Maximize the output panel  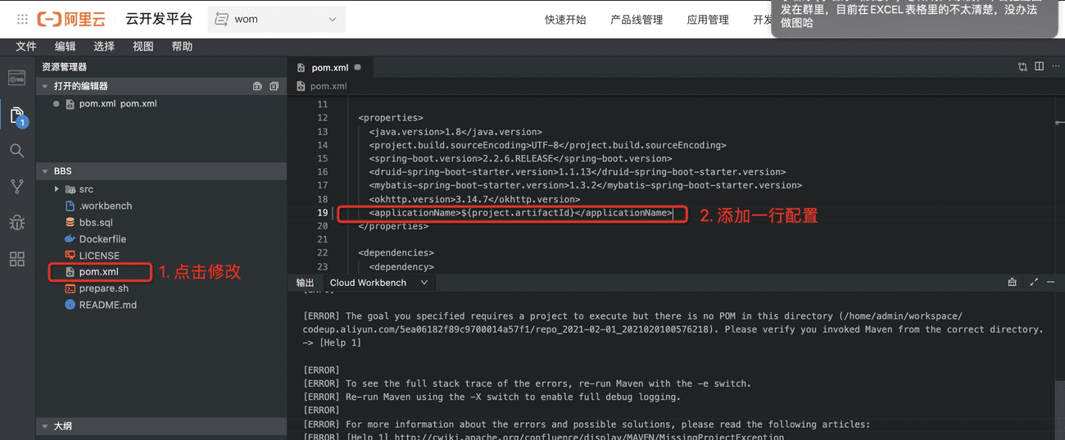click(x=1034, y=282)
